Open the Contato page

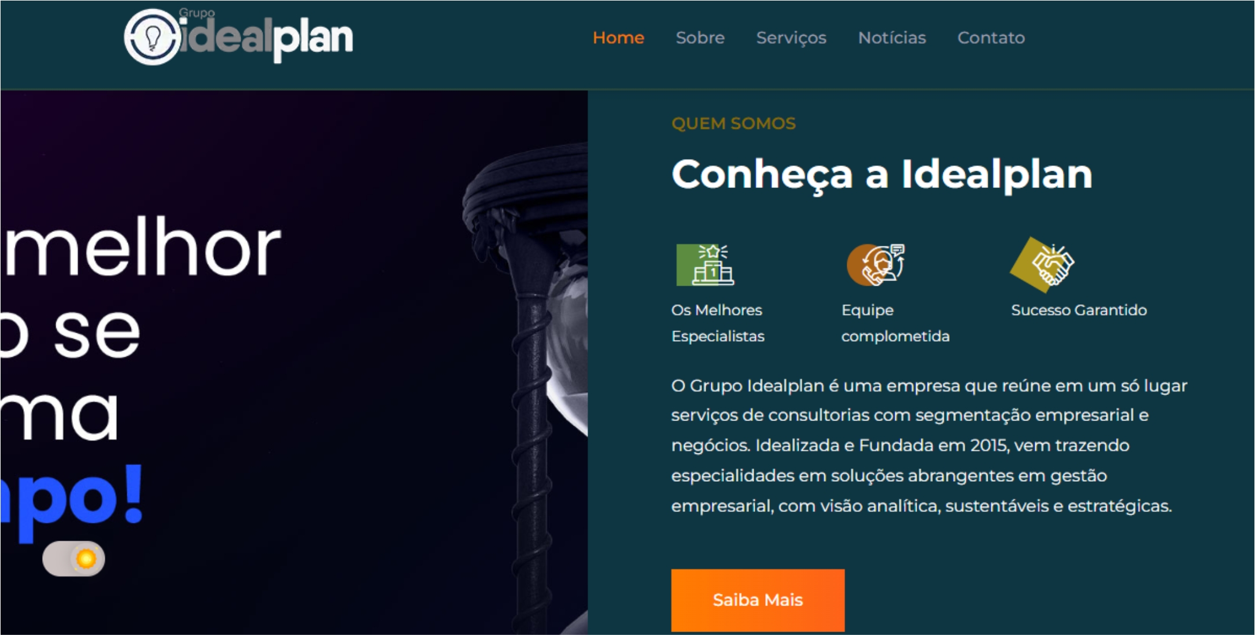[991, 38]
